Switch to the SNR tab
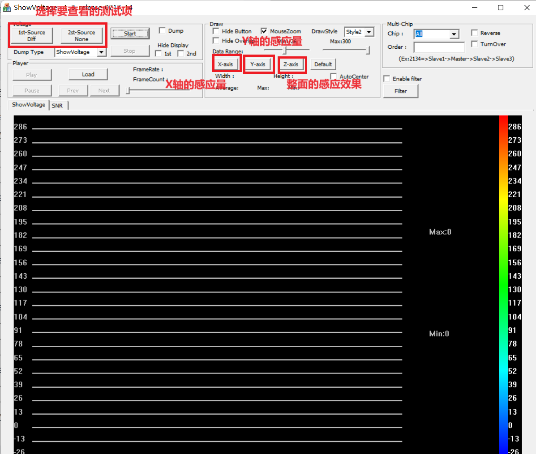536x454 pixels. [x=57, y=106]
